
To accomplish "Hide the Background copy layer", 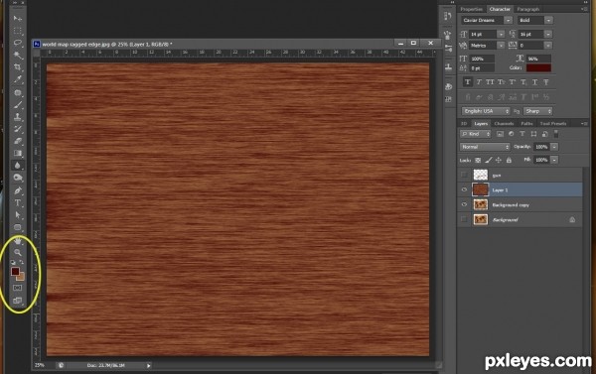I will (x=464, y=204).
